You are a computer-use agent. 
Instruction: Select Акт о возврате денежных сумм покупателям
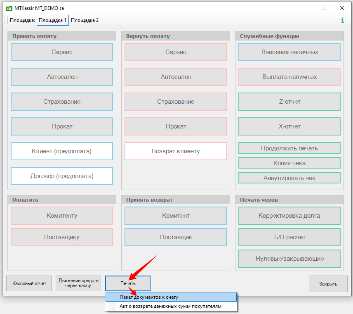(x=171, y=307)
